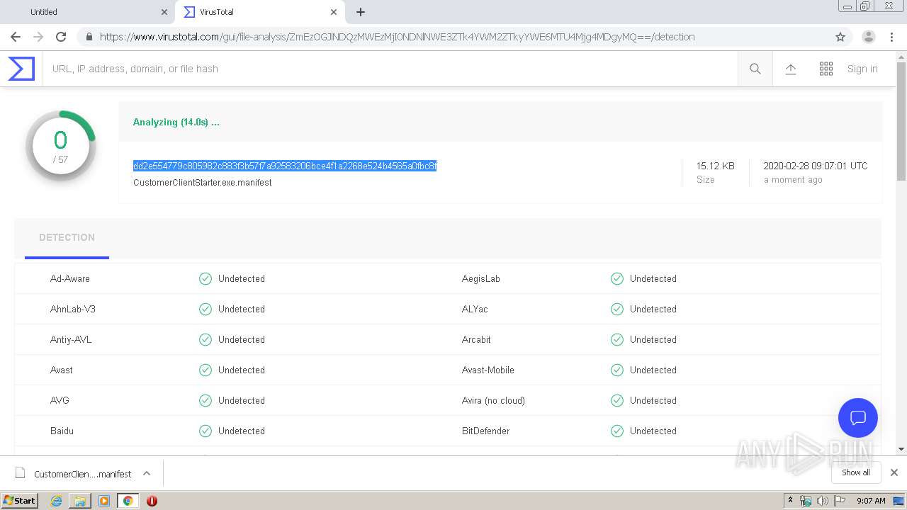Click the Undetected check icon for AegisLab
The height and width of the screenshot is (510, 907).
click(617, 279)
